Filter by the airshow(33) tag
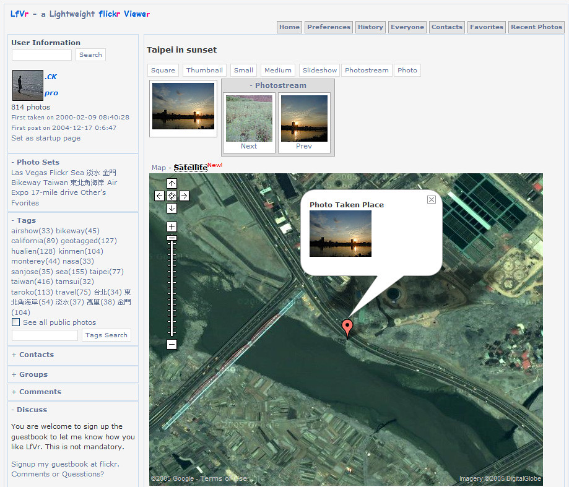Image resolution: width=569 pixels, height=487 pixels. point(32,231)
